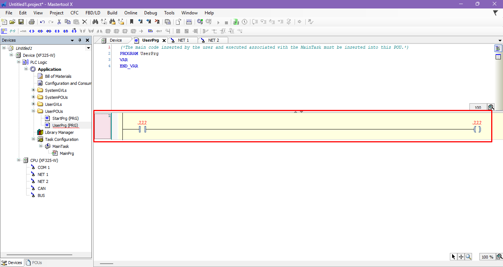Click the Toggle Bookmark icon
The image size is (503, 267).
[x=132, y=22]
